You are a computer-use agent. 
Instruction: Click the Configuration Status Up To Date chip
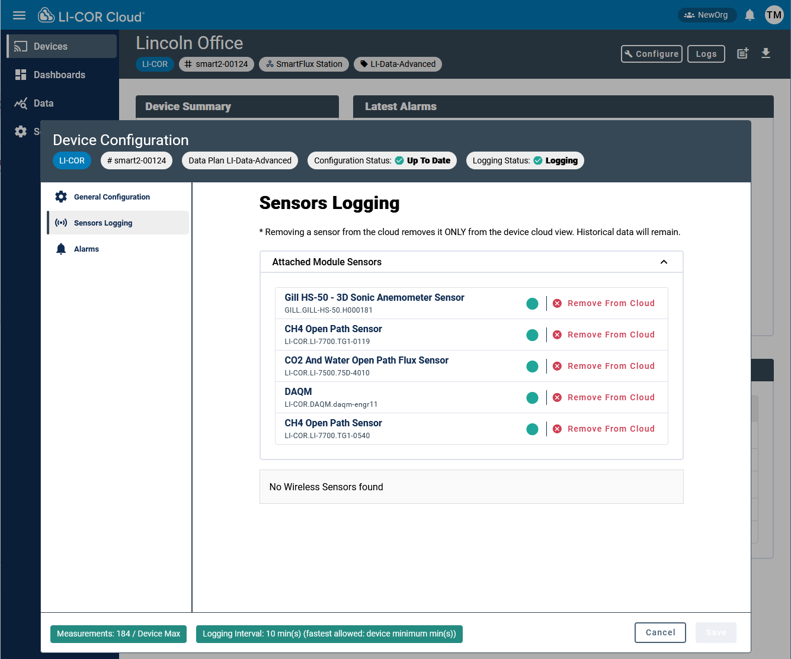[382, 160]
